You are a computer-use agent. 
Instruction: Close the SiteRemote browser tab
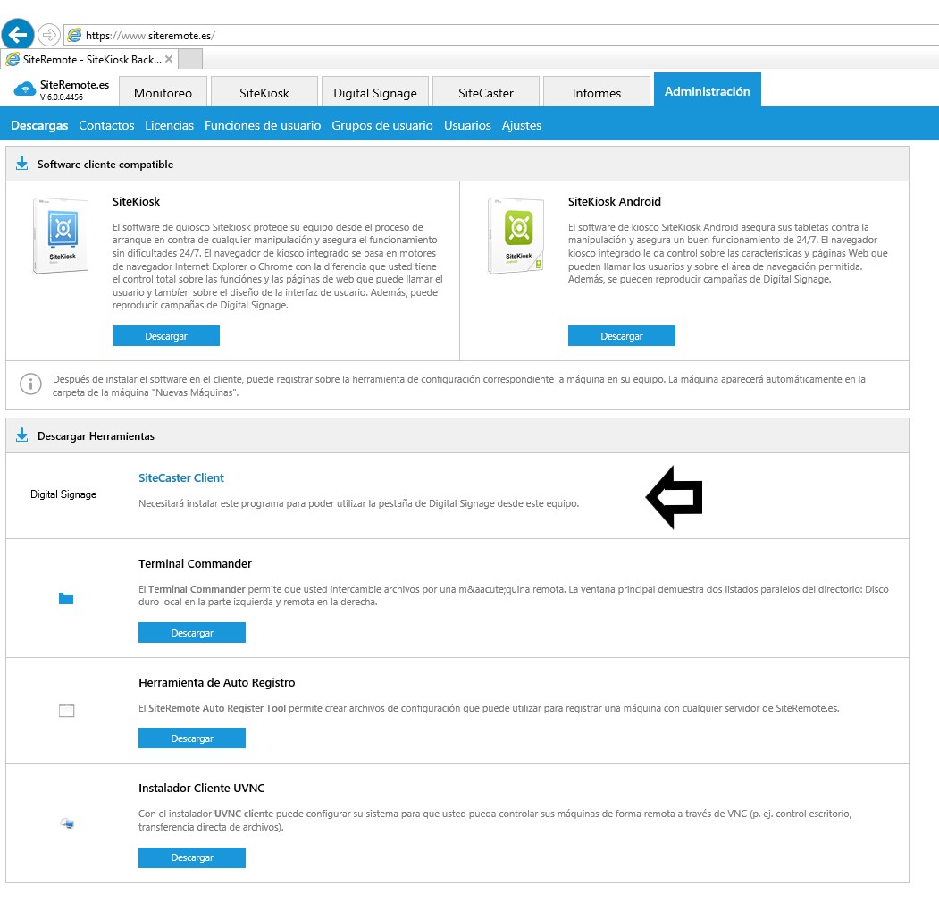169,59
